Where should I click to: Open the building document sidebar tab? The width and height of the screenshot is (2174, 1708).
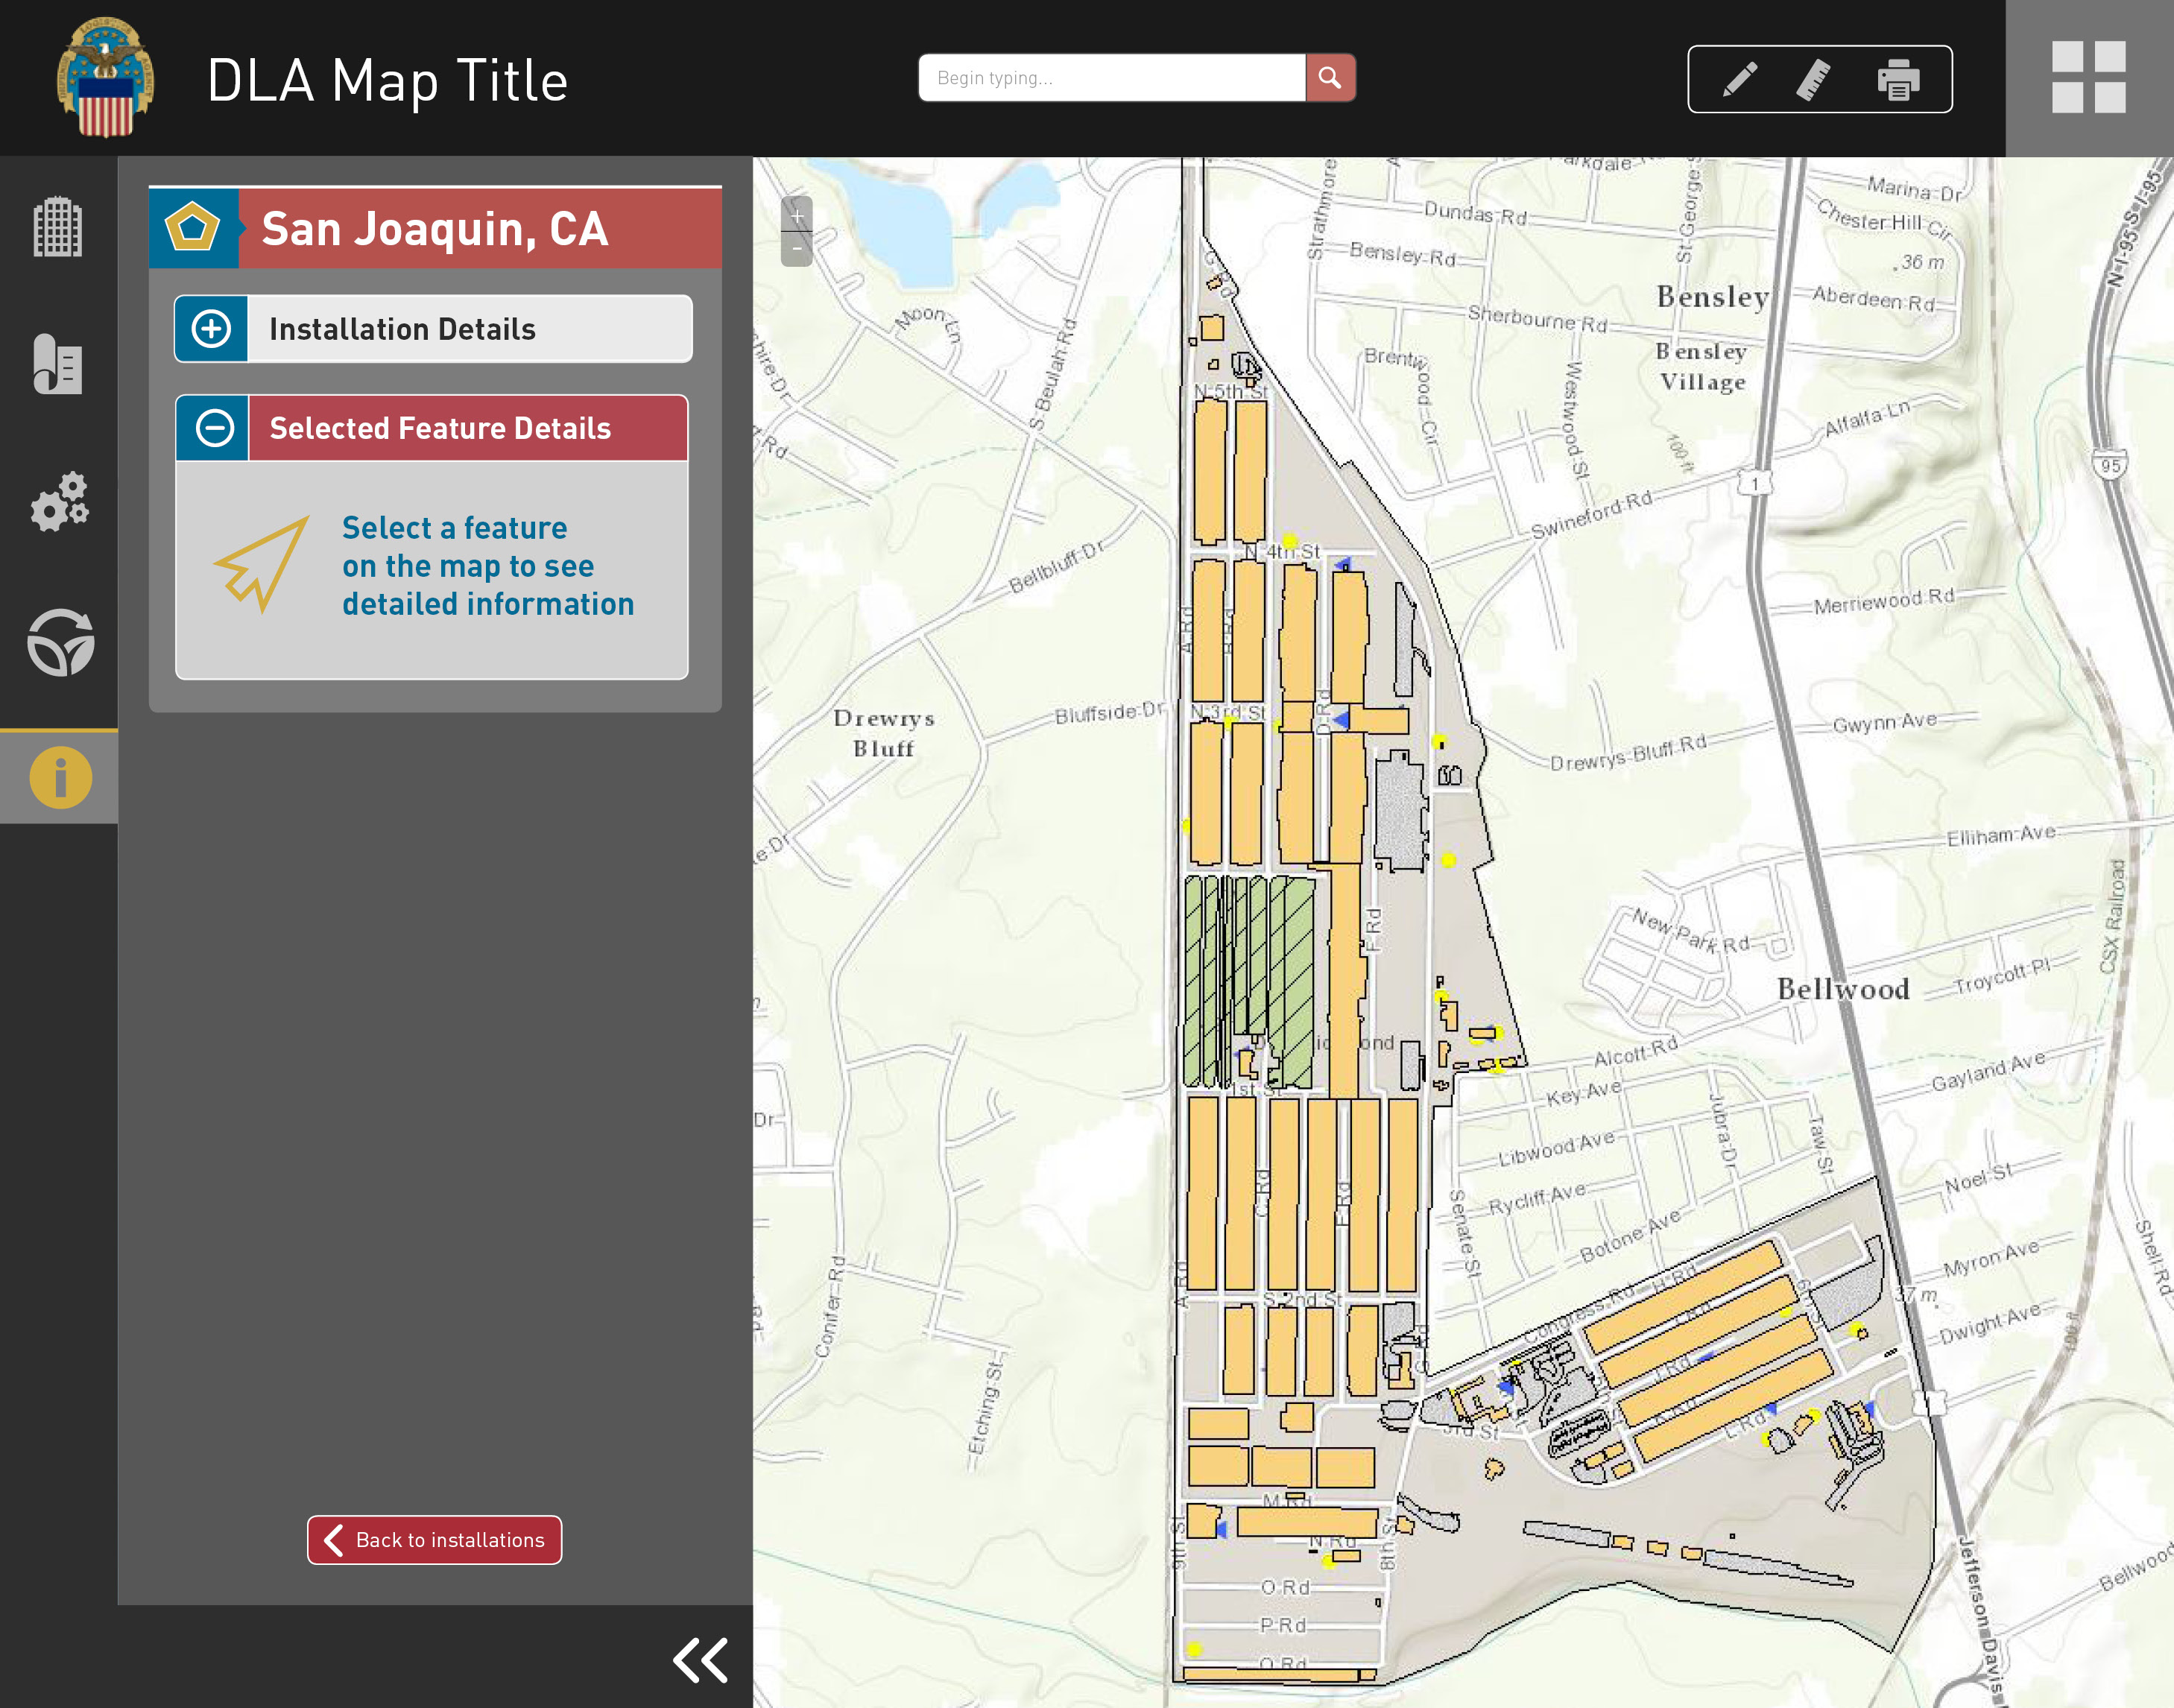58,364
